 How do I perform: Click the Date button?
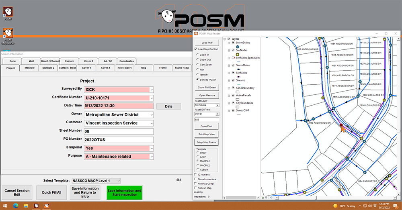(169, 106)
